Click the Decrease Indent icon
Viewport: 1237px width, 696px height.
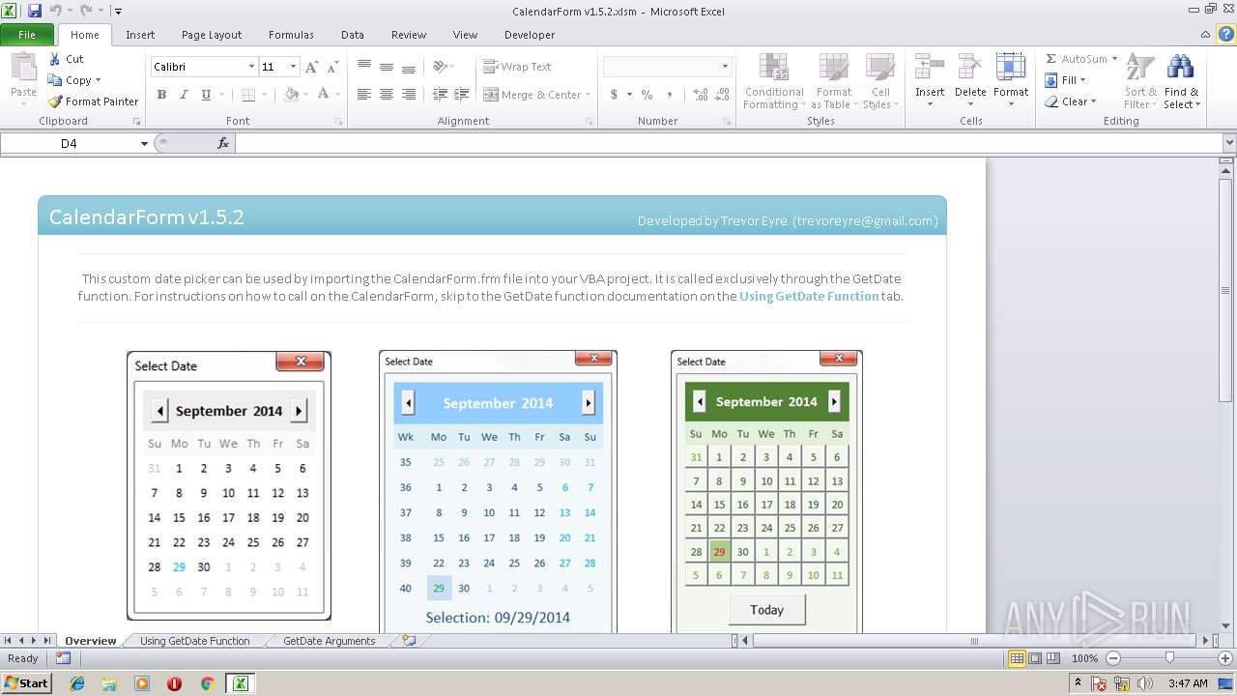(x=440, y=95)
